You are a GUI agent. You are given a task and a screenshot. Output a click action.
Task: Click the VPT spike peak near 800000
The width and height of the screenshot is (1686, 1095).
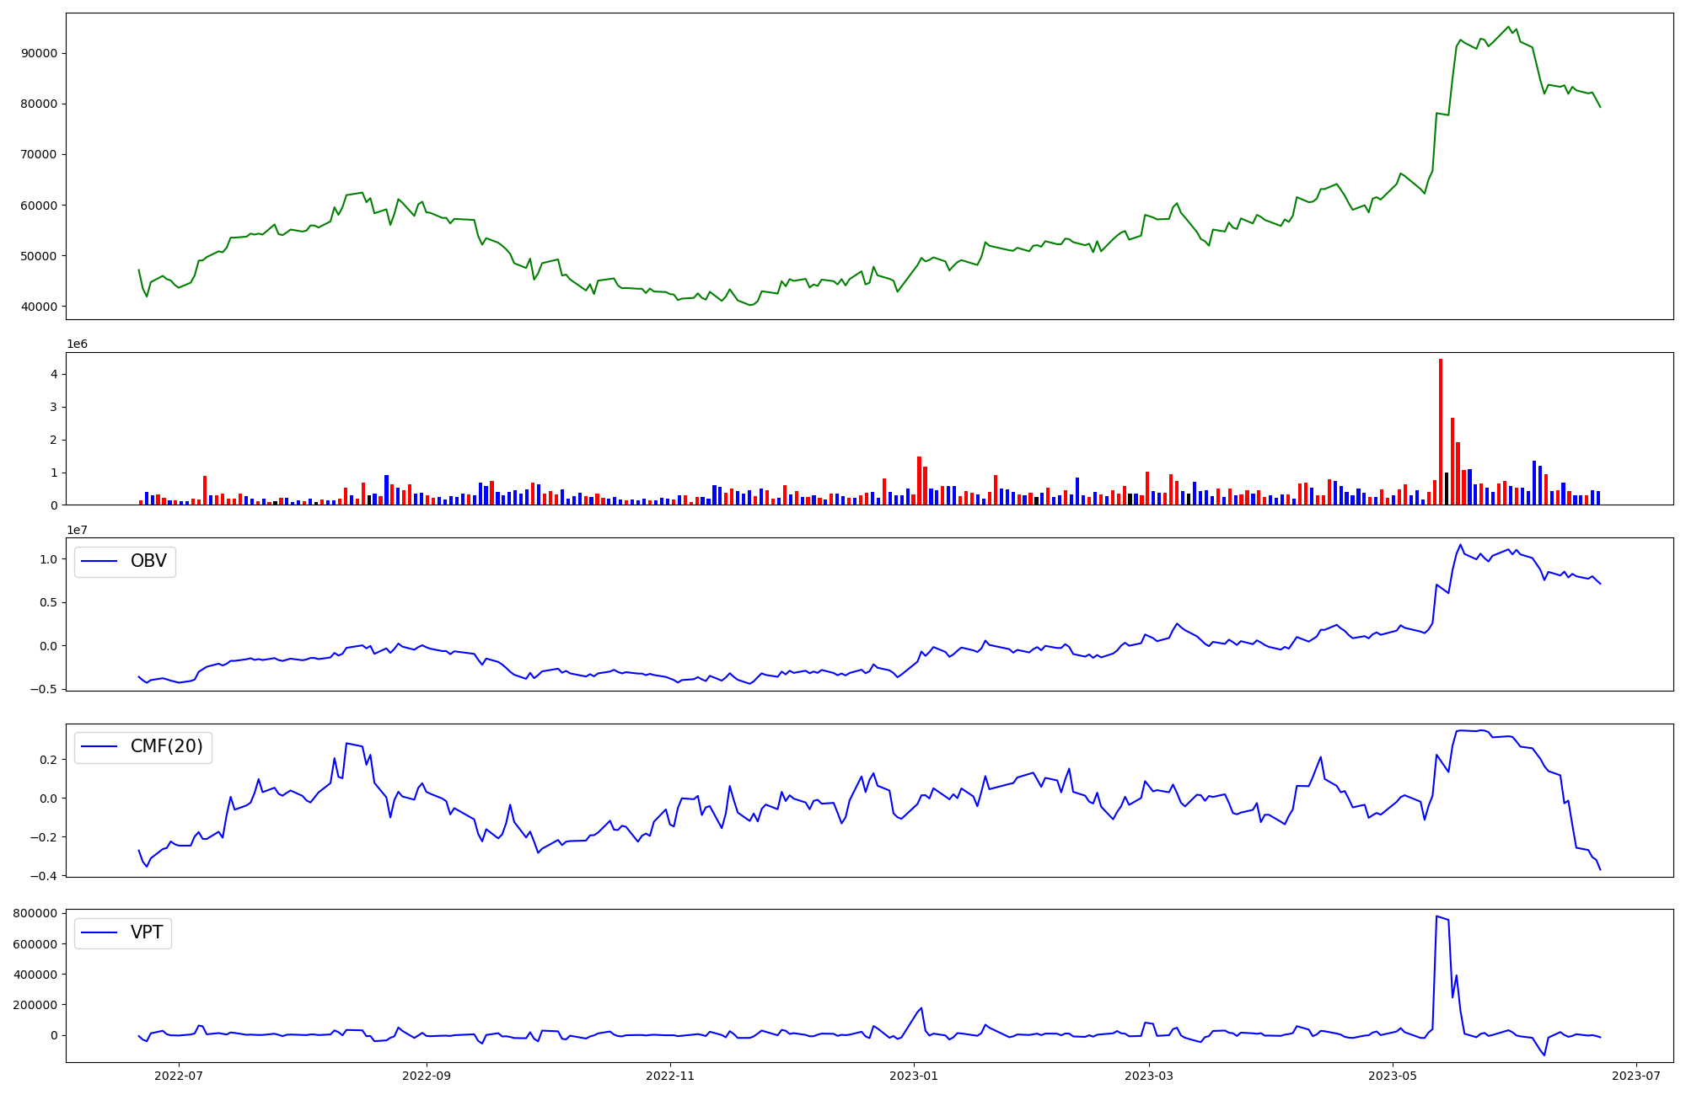point(1436,916)
